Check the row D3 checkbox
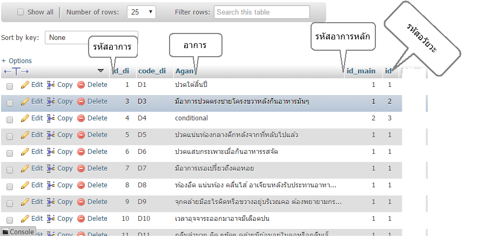The width and height of the screenshot is (485, 237). [x=10, y=103]
